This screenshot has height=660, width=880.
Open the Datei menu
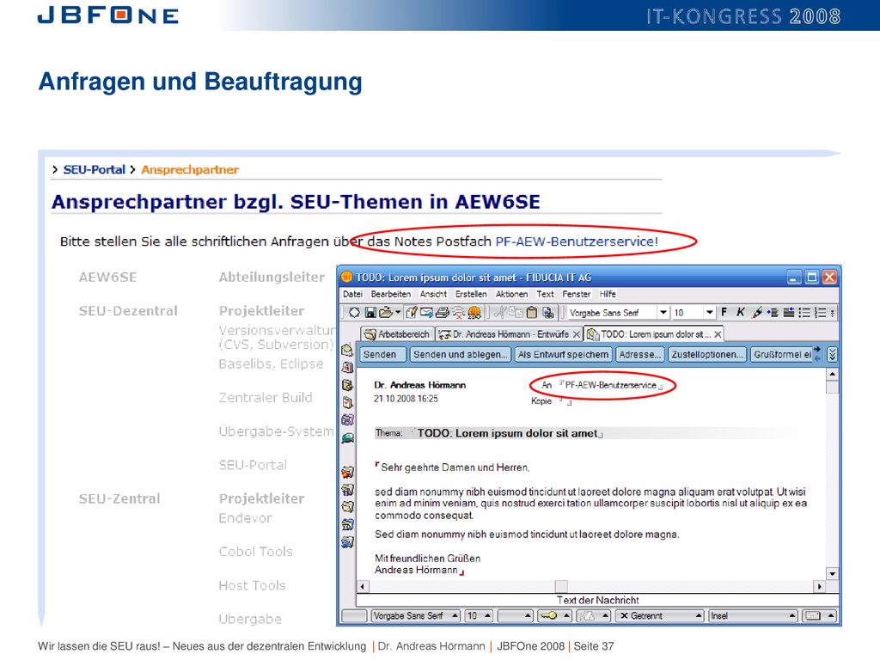click(353, 294)
